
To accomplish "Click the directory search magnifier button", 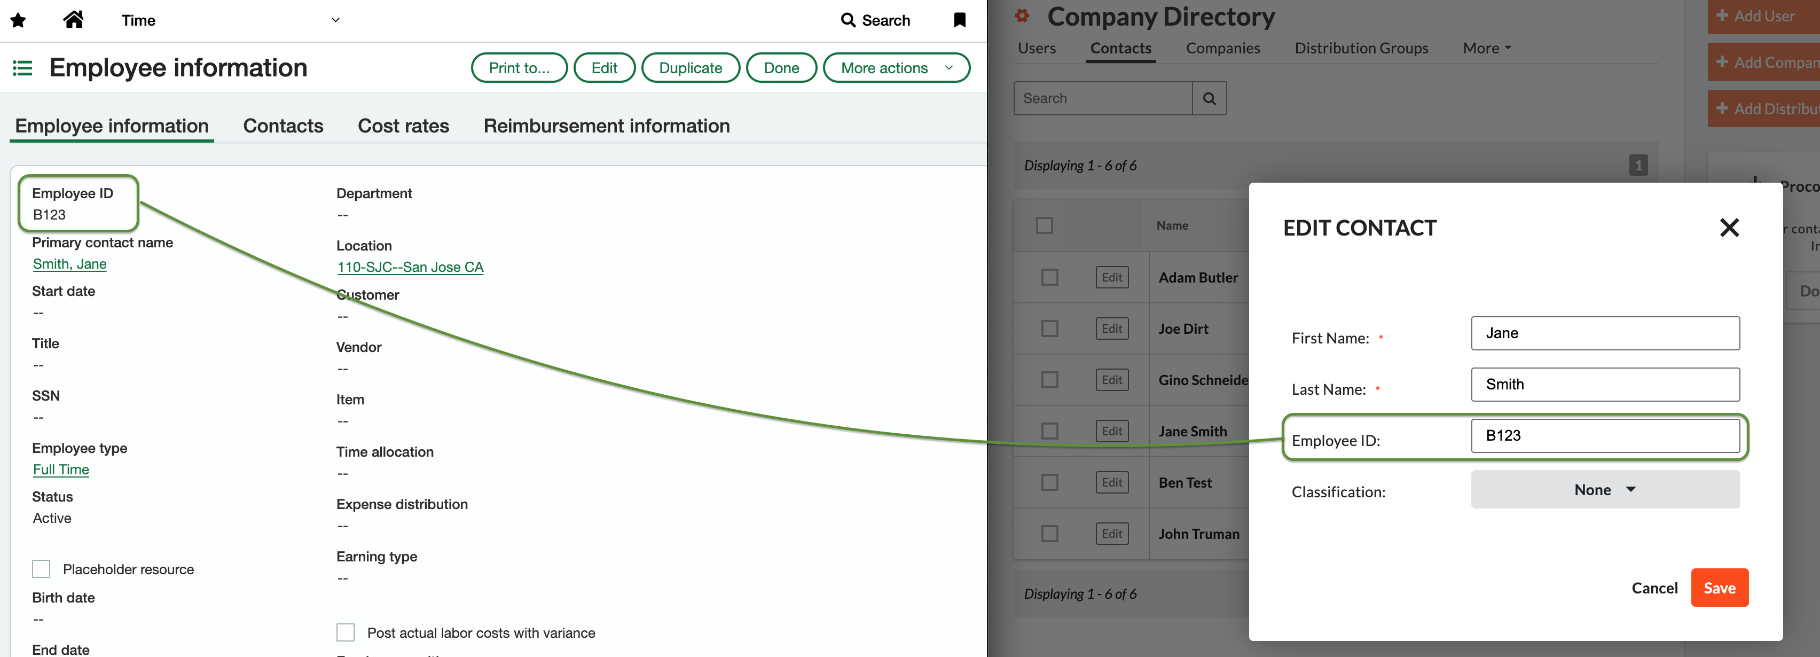I will coord(1210,98).
